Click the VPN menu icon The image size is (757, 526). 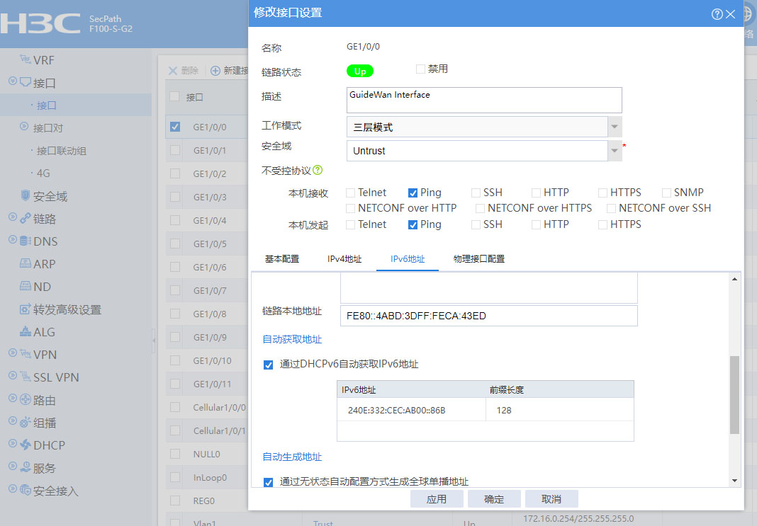25,354
